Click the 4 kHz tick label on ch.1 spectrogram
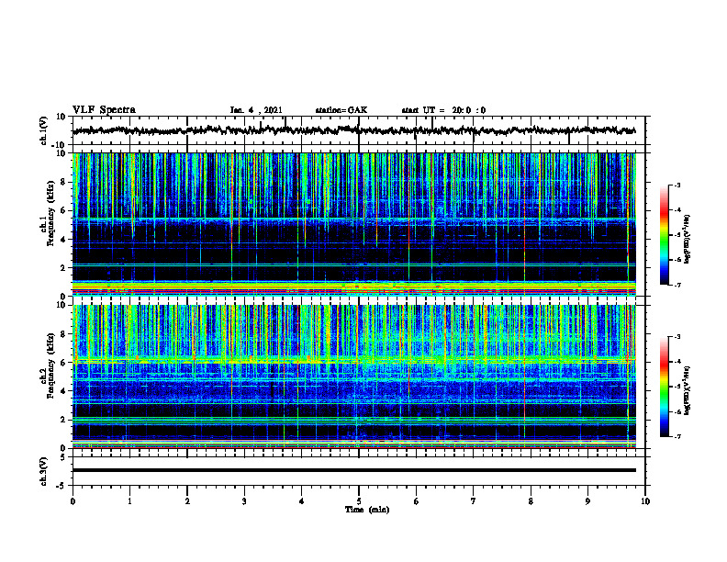The height and width of the screenshot is (562, 727). tap(64, 240)
